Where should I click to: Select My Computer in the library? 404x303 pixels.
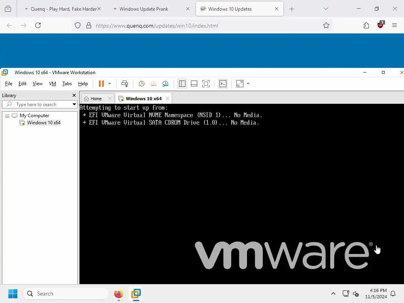(34, 116)
